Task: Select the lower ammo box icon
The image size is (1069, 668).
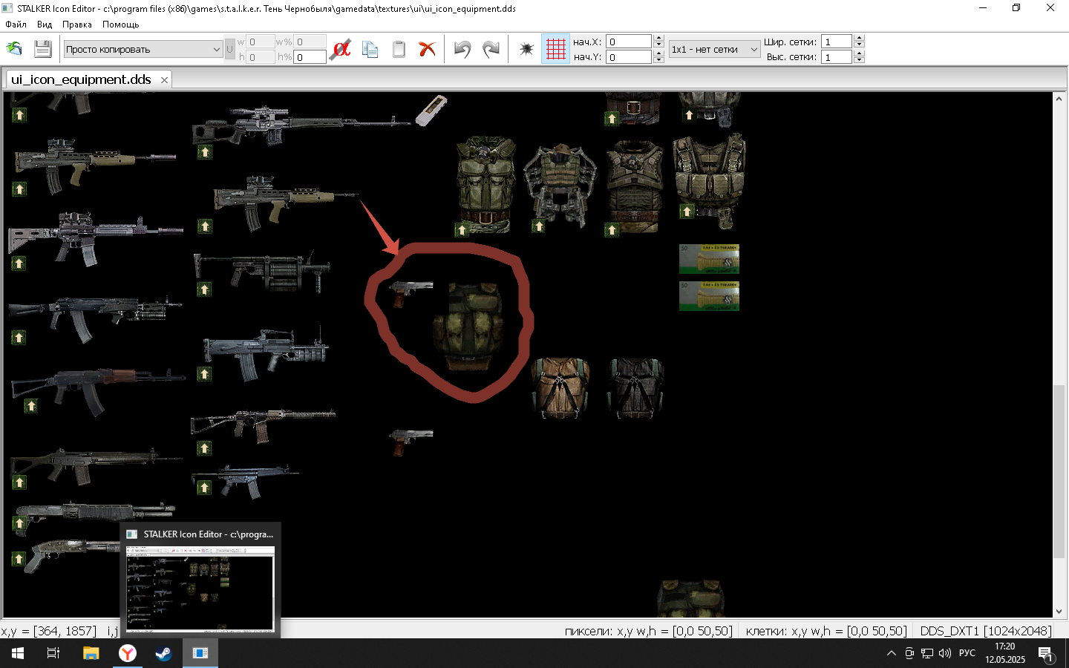Action: [x=709, y=296]
